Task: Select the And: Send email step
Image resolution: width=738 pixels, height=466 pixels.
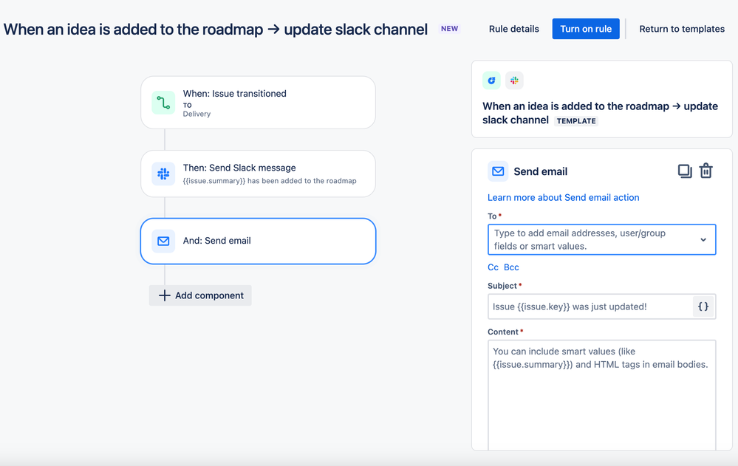Action: (x=258, y=241)
